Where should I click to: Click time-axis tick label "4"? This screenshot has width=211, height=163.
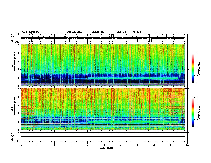(88, 145)
